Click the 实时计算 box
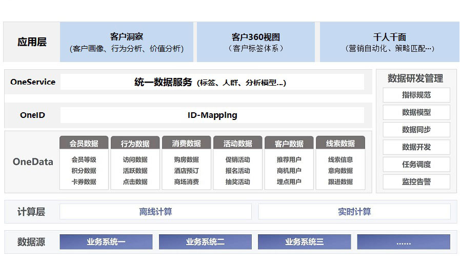This screenshot has width=460, height=263. pyautogui.click(x=354, y=212)
